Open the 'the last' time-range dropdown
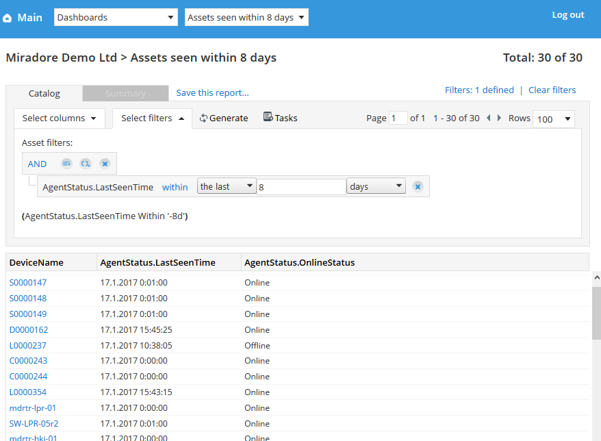The width and height of the screenshot is (601, 441). (227, 186)
